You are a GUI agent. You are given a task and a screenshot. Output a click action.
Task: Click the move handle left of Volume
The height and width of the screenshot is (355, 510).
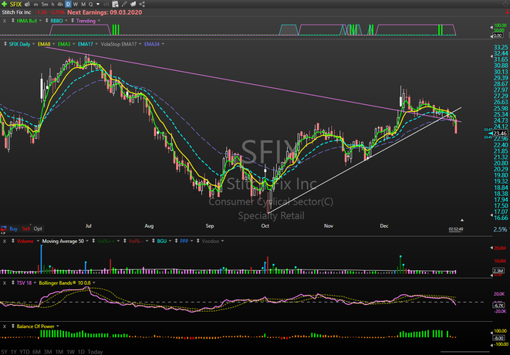coord(12,241)
